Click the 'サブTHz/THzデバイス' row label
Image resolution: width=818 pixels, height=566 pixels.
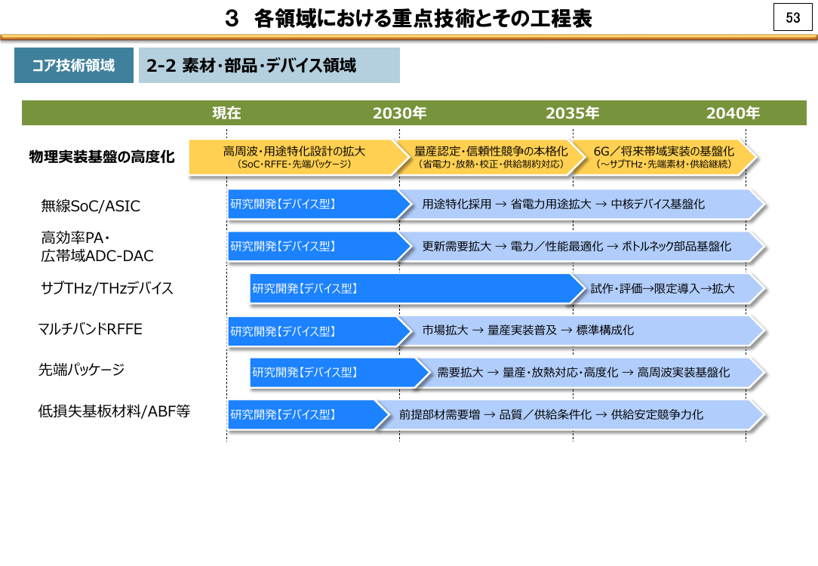(107, 288)
